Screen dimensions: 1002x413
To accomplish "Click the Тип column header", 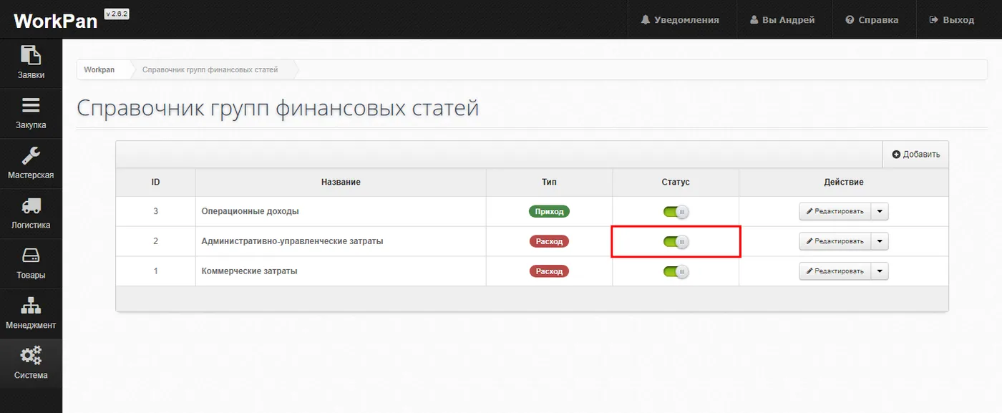I will tap(549, 183).
